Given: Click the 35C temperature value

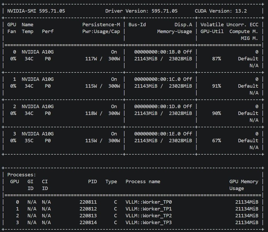Looking at the screenshot, I should (x=29, y=141).
